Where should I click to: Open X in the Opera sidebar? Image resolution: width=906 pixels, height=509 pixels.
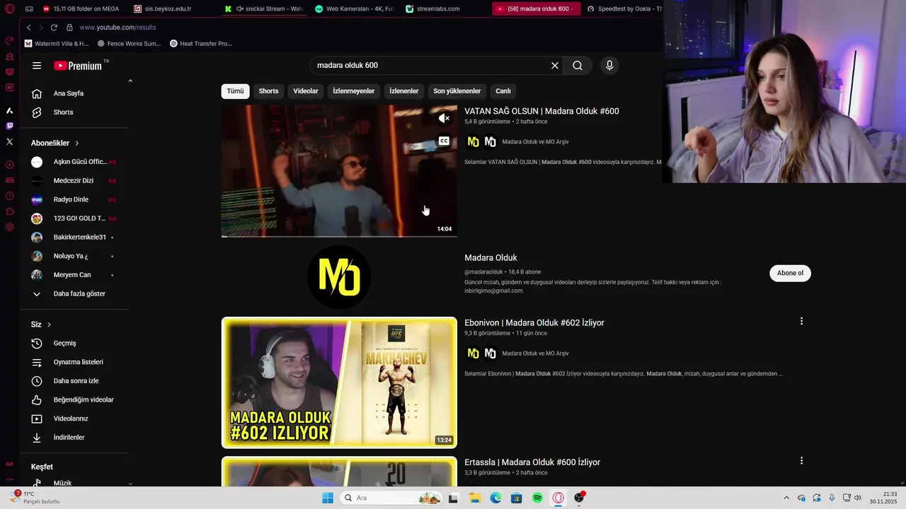click(x=9, y=141)
